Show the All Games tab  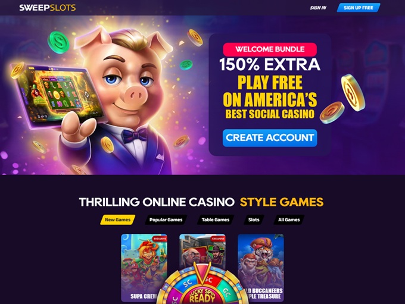tap(289, 220)
